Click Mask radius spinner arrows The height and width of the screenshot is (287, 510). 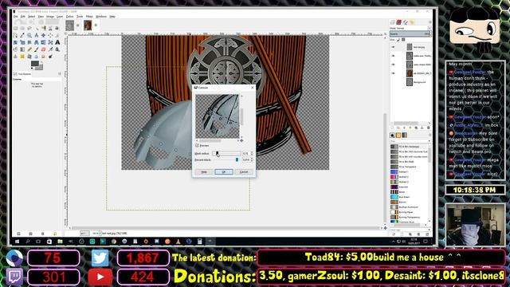point(252,153)
